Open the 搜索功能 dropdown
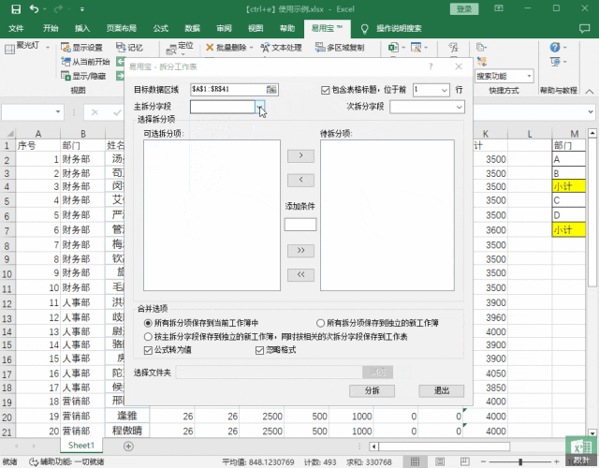599x468 pixels. [x=529, y=76]
